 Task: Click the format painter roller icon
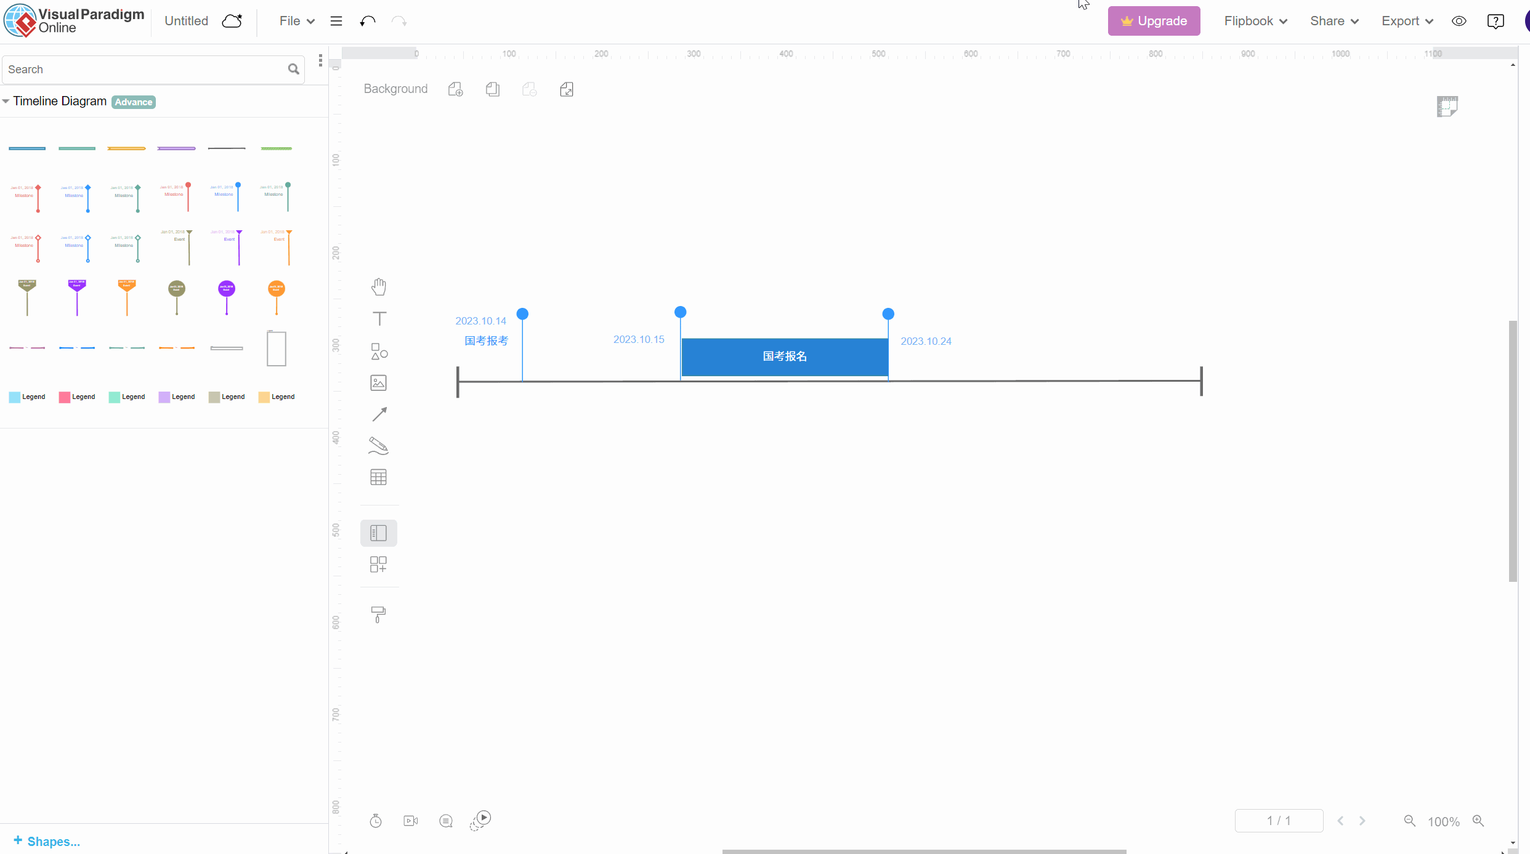(379, 614)
